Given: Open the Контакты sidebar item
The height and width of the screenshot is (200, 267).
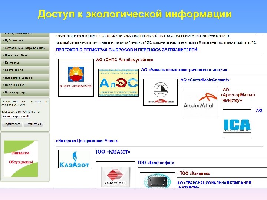Looking at the screenshot, I should coord(25,63).
